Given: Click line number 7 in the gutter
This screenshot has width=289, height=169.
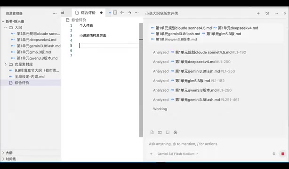Looking at the screenshot, I should pos(71,55).
